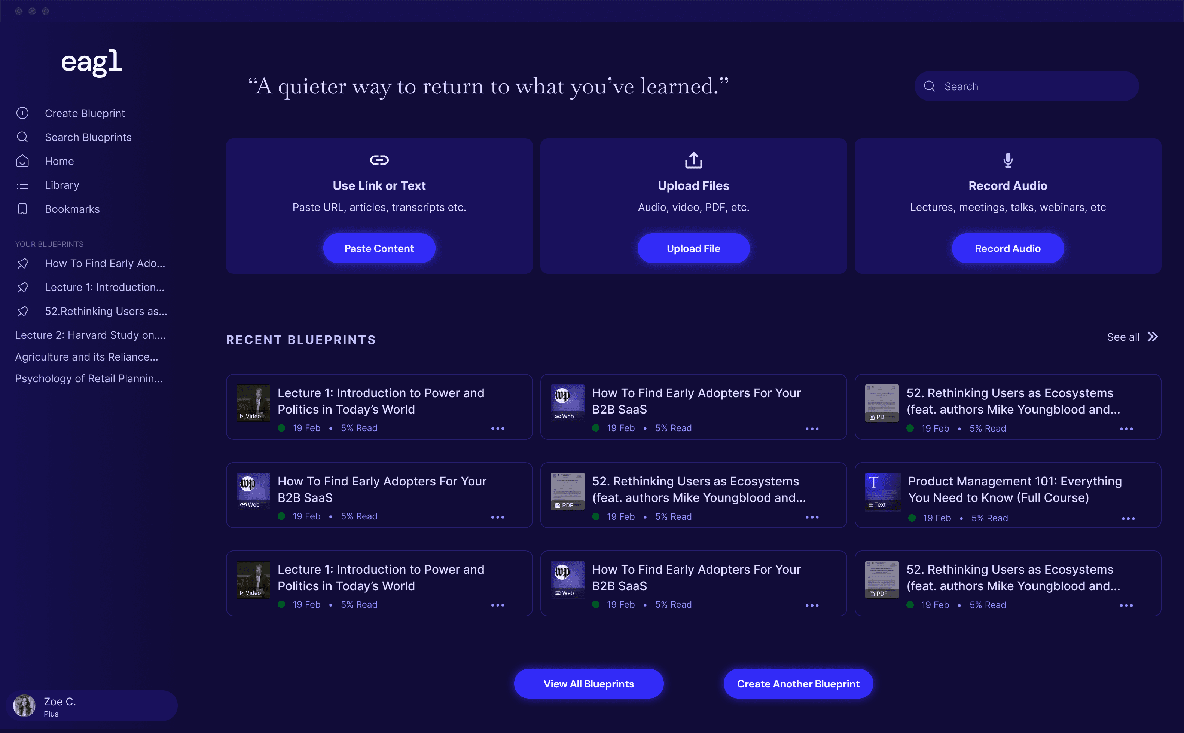Select the Search Blueprints magnifier icon

[22, 137]
